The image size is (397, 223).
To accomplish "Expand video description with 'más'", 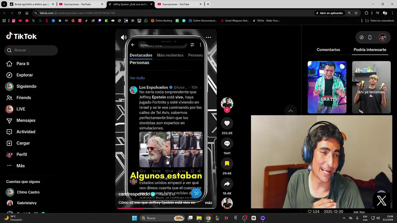I will coord(208,203).
